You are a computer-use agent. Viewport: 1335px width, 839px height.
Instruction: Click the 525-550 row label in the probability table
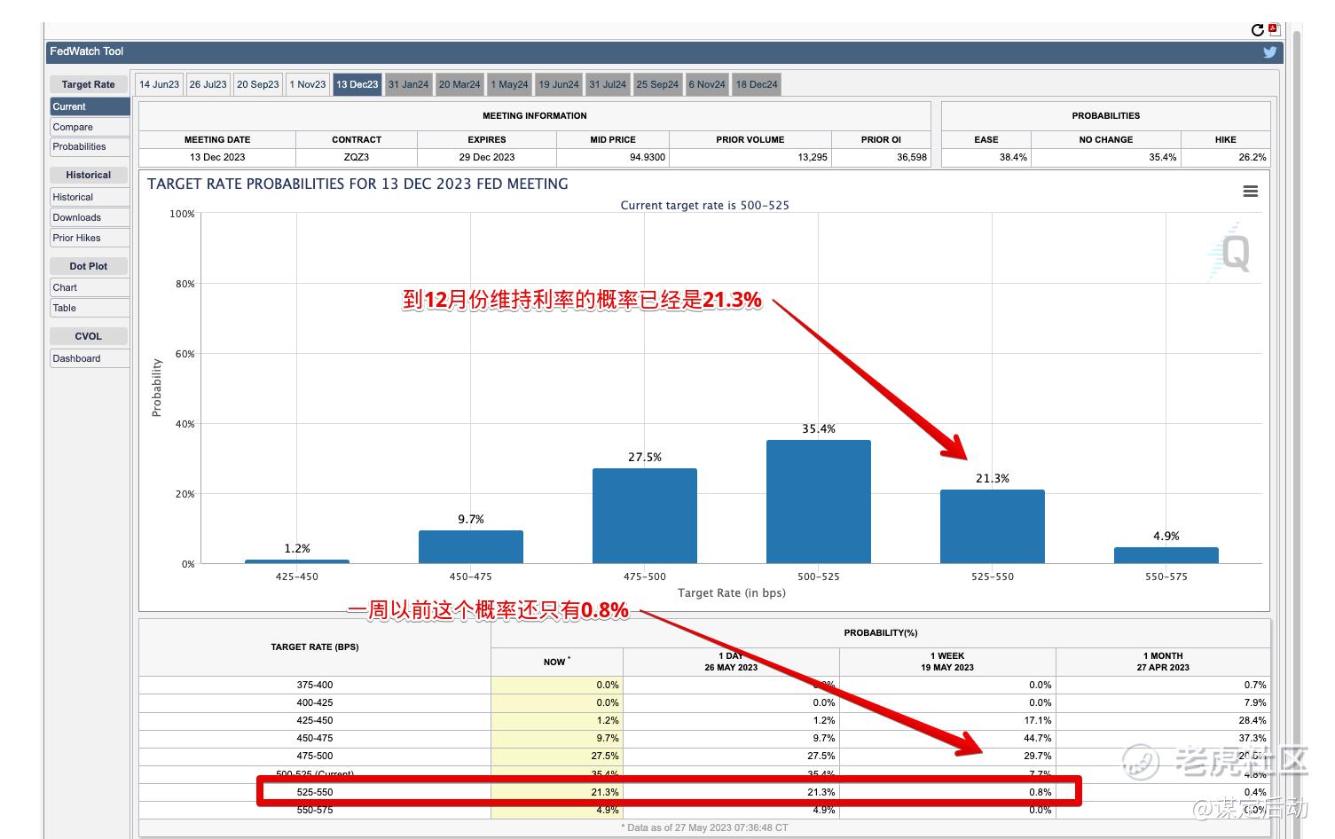315,792
